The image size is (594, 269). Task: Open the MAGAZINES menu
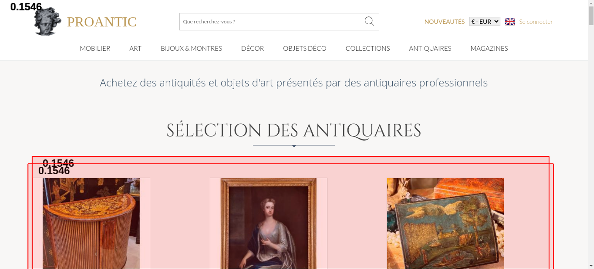click(489, 48)
